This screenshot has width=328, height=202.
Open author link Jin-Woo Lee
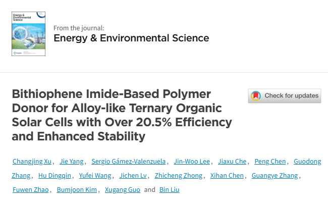coord(192,162)
